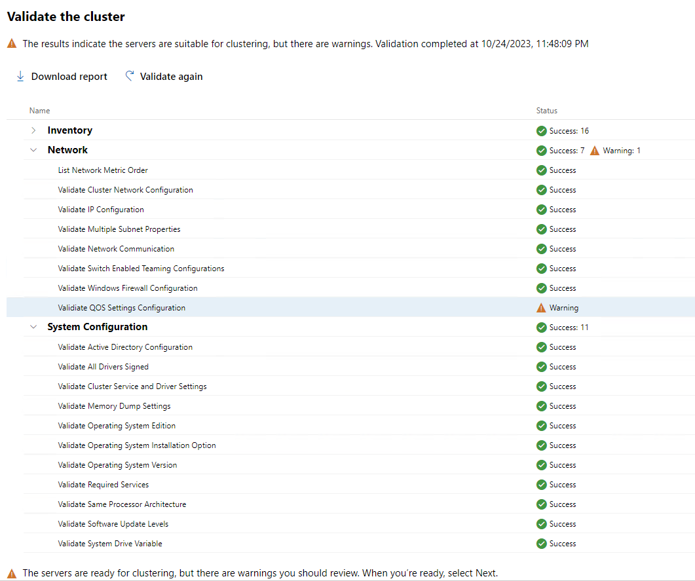Screen dimensions: 695x581
Task: Click the Network Warning: 1 triangle icon
Action: pyautogui.click(x=595, y=151)
